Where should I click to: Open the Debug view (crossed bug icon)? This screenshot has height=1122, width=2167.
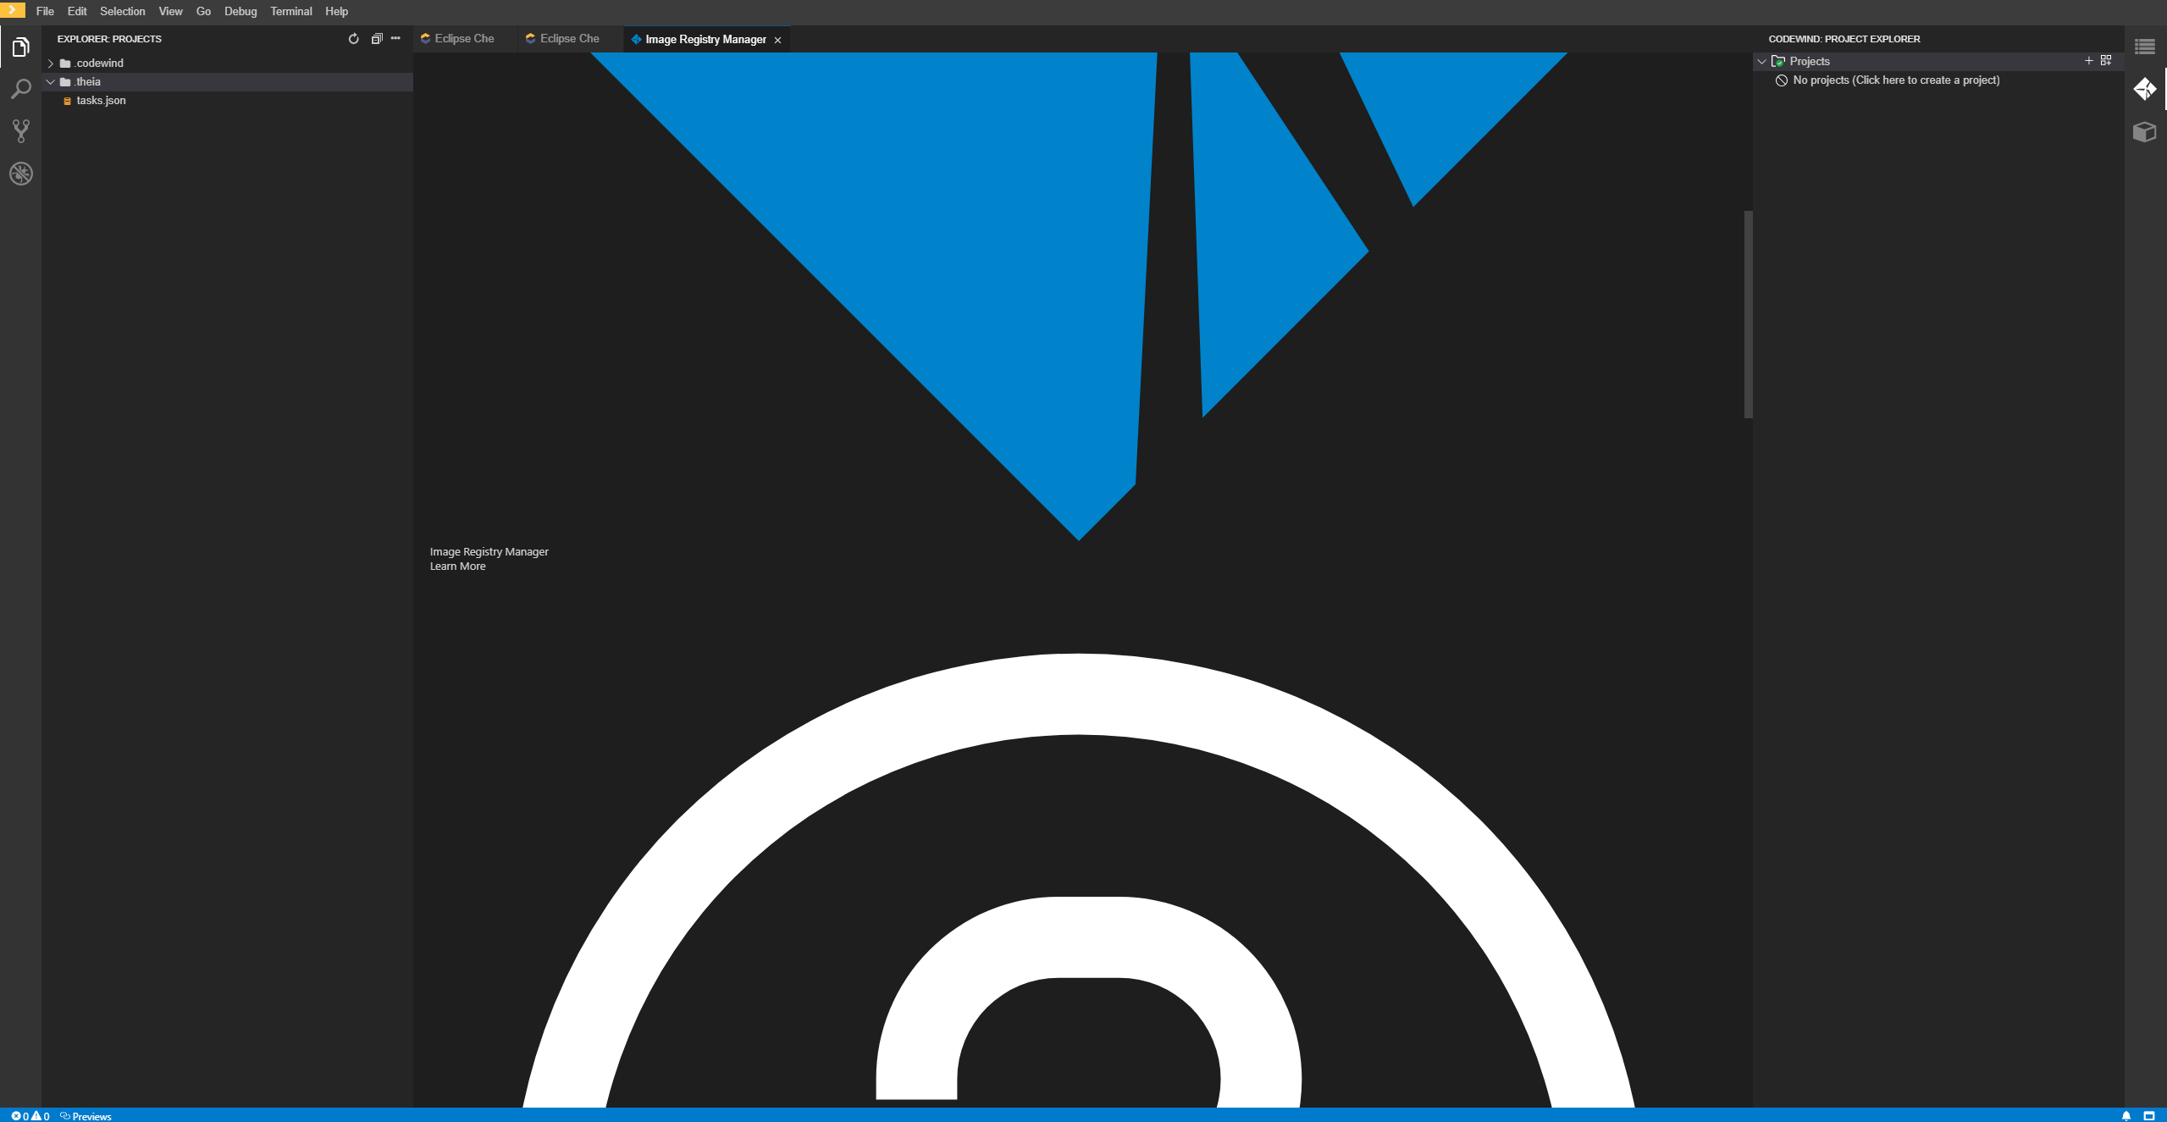tap(20, 174)
